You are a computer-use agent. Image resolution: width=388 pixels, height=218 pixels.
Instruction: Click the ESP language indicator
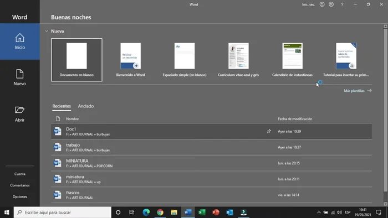[x=348, y=212]
